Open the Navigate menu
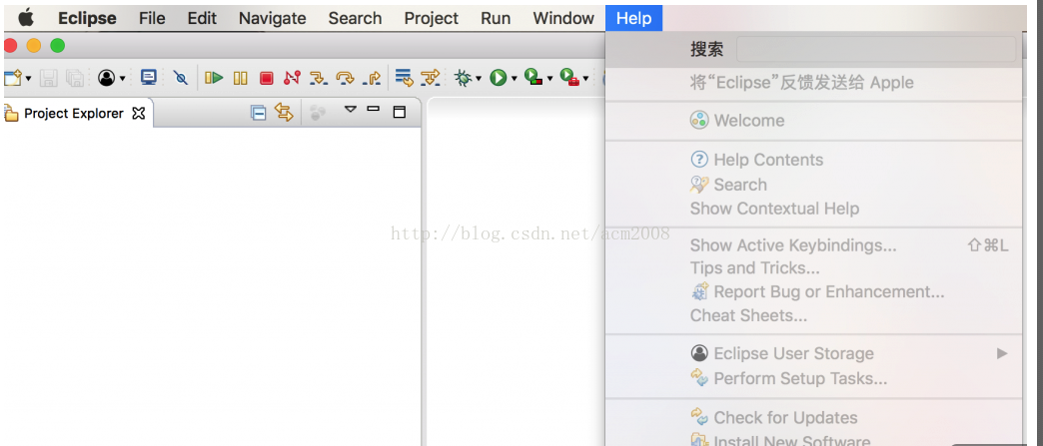The height and width of the screenshot is (446, 1043). pyautogui.click(x=272, y=19)
